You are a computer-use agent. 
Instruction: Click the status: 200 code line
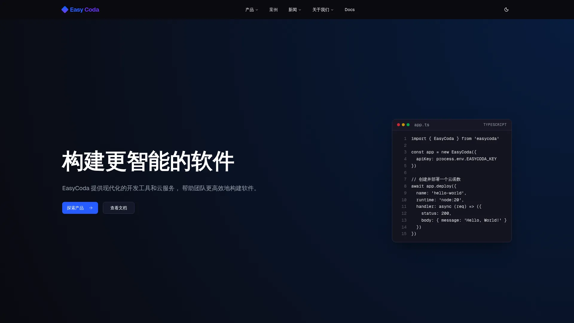coord(436,213)
